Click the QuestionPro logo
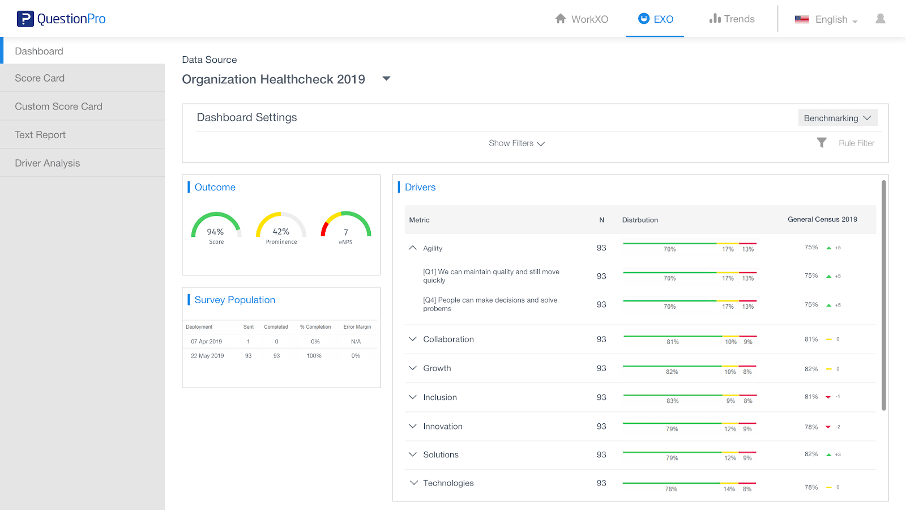This screenshot has height=510, width=906. tap(61, 19)
